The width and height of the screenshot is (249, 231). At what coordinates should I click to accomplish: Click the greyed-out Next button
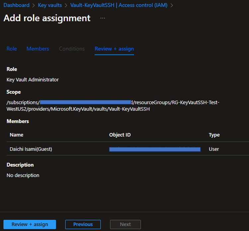pyautogui.click(x=125, y=224)
